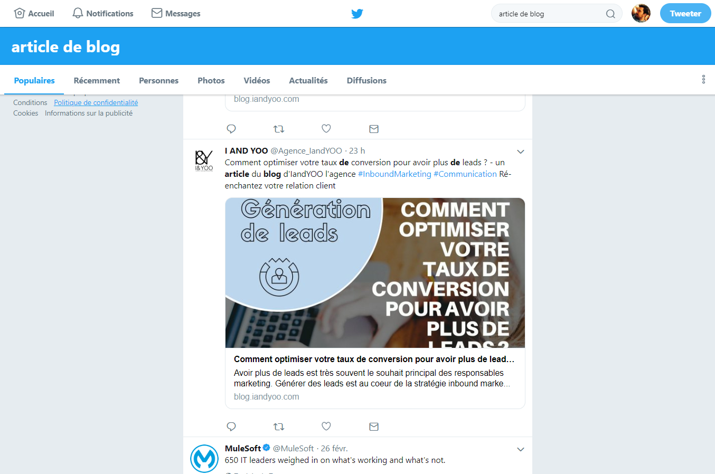Open Informations sur la publicité link

[x=89, y=113]
